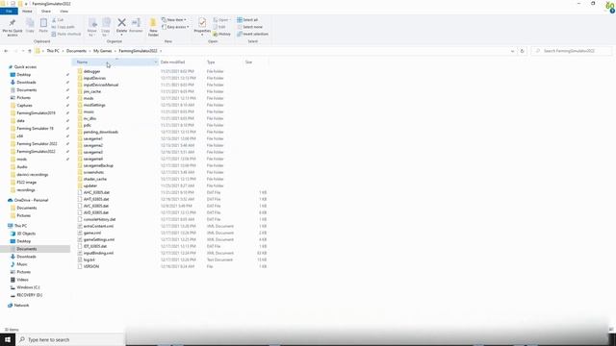Click the Paste ribbon icon
This screenshot has height=346, width=616.
coord(43,23)
